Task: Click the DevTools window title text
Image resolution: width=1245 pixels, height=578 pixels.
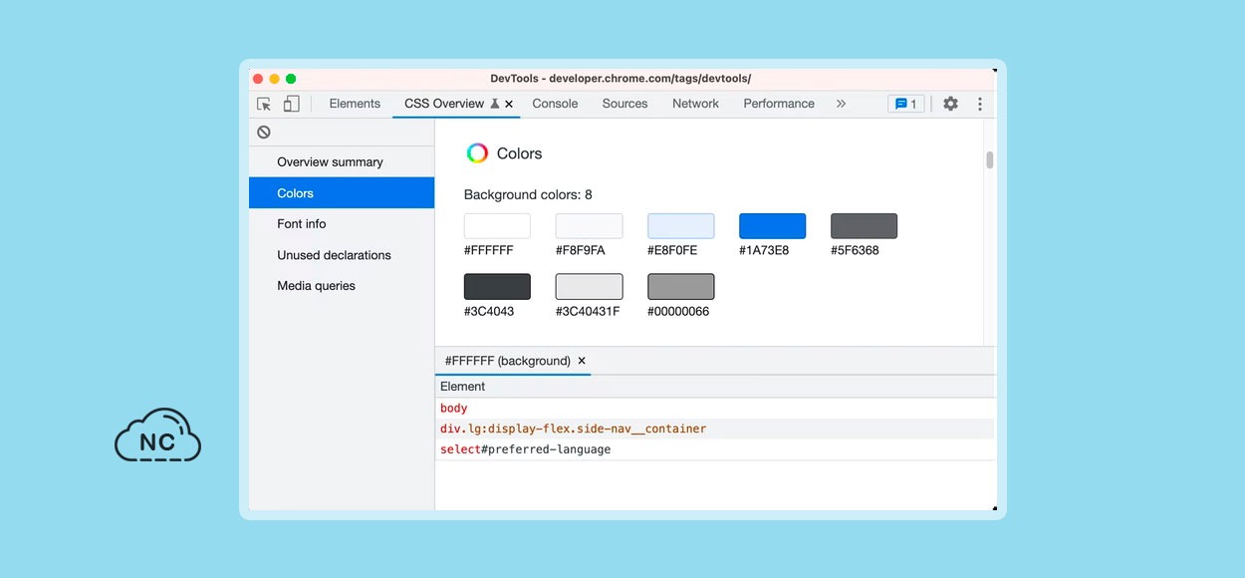Action: point(621,79)
